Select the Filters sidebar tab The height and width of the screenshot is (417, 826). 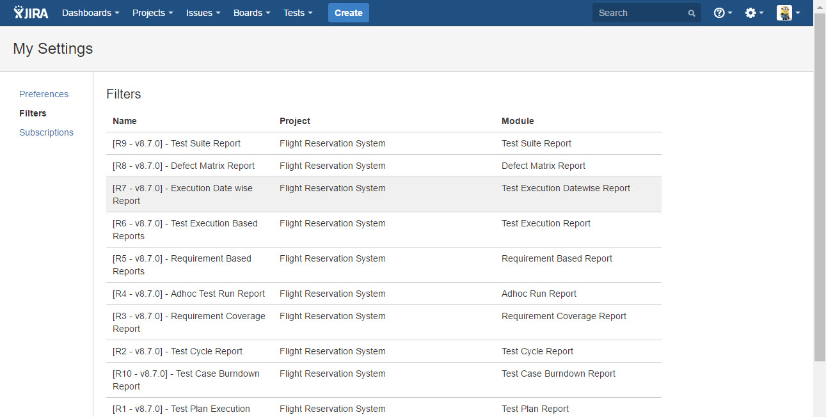click(33, 113)
